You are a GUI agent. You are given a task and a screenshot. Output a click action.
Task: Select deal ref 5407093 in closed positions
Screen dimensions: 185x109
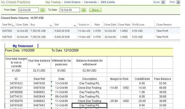(x=7, y=31)
